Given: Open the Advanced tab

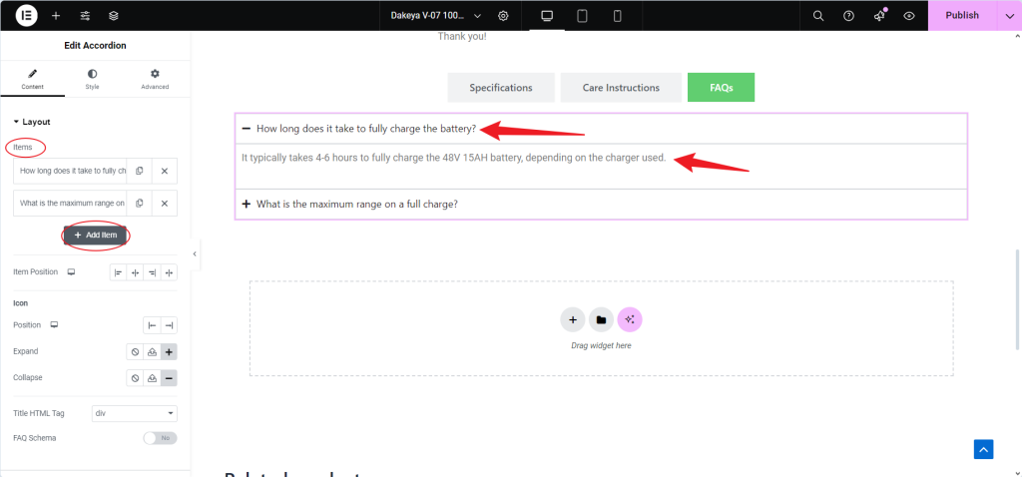Looking at the screenshot, I should tap(155, 79).
